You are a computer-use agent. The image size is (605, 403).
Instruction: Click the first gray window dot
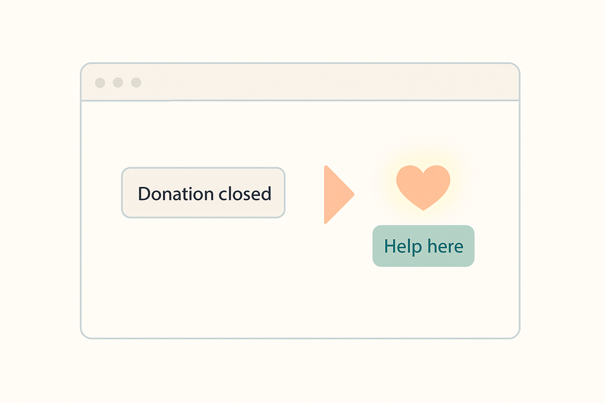[x=100, y=83]
